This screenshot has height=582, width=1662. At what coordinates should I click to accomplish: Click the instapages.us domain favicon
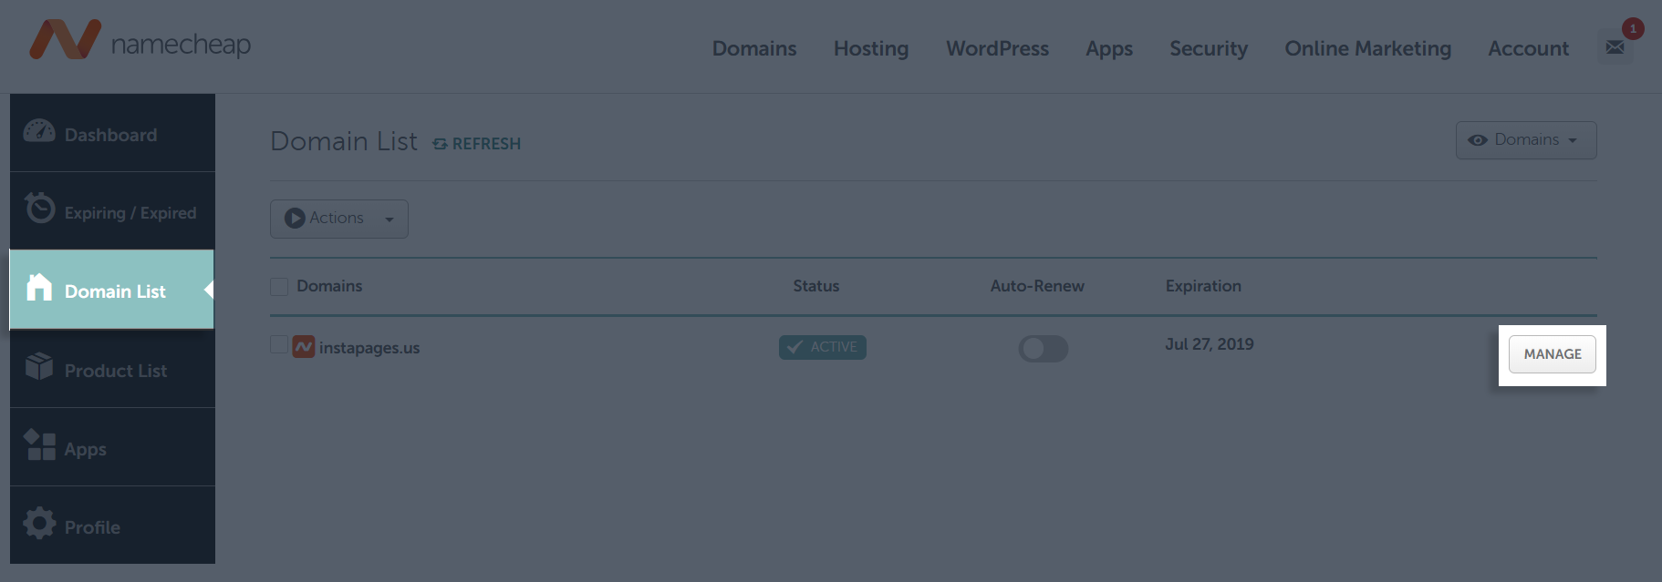pos(304,346)
